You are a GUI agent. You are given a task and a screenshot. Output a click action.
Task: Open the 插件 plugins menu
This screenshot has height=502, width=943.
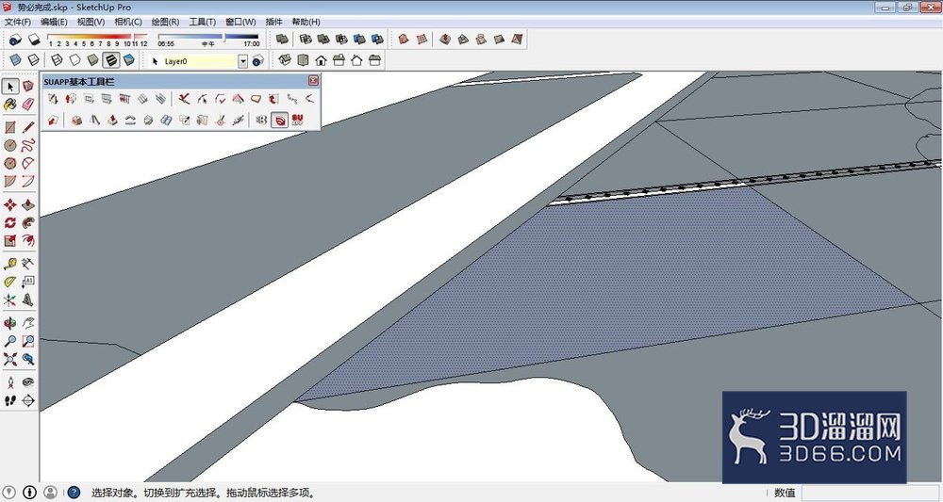tap(273, 22)
